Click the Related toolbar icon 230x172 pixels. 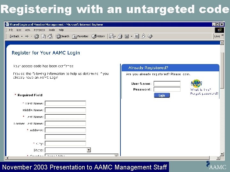coord(150,36)
